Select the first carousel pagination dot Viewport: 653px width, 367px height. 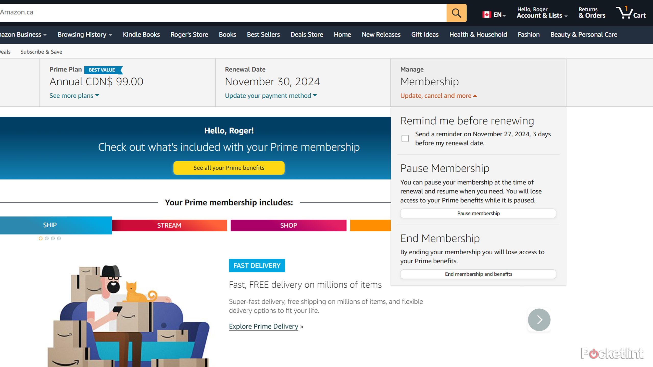click(41, 238)
